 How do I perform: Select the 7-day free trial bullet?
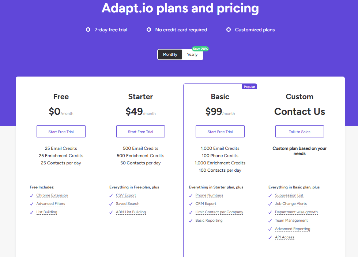pyautogui.click(x=88, y=30)
